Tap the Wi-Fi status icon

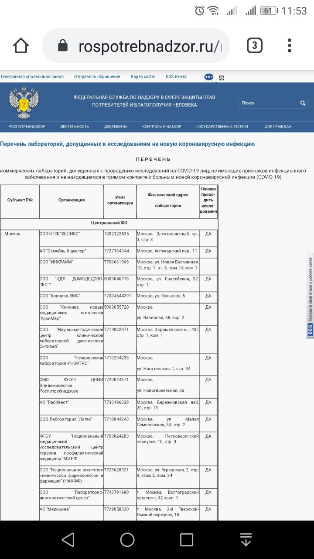(213, 11)
